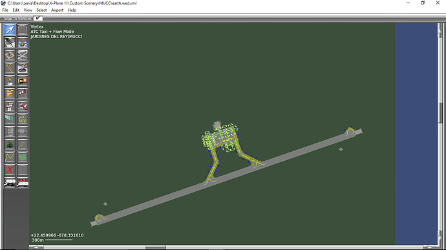Open the Edit menu
The width and height of the screenshot is (446, 250).
pyautogui.click(x=16, y=10)
